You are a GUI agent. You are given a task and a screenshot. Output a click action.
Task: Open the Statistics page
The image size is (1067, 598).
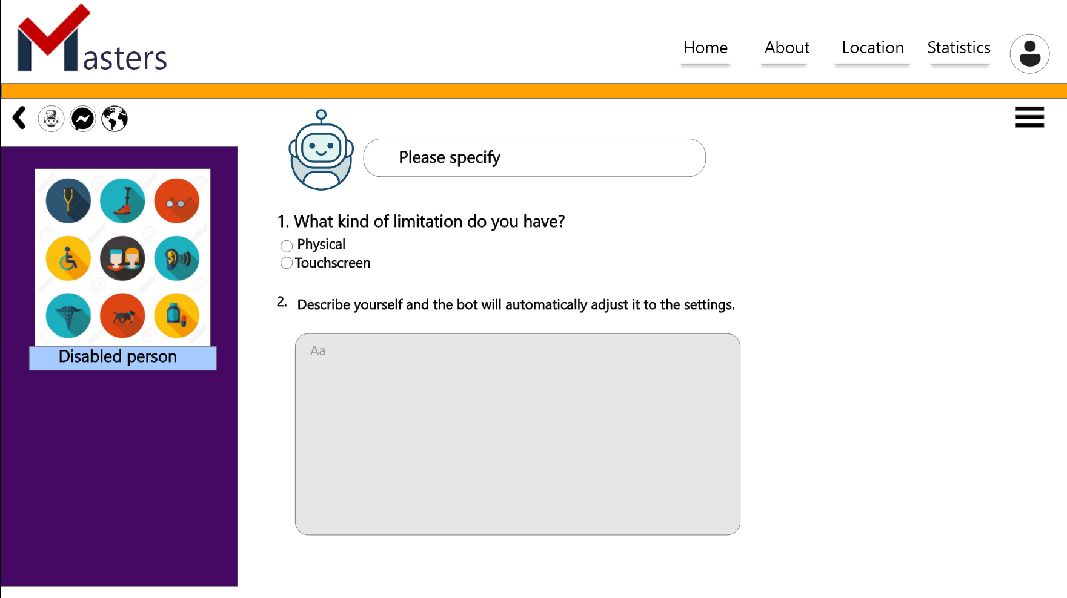tap(959, 48)
